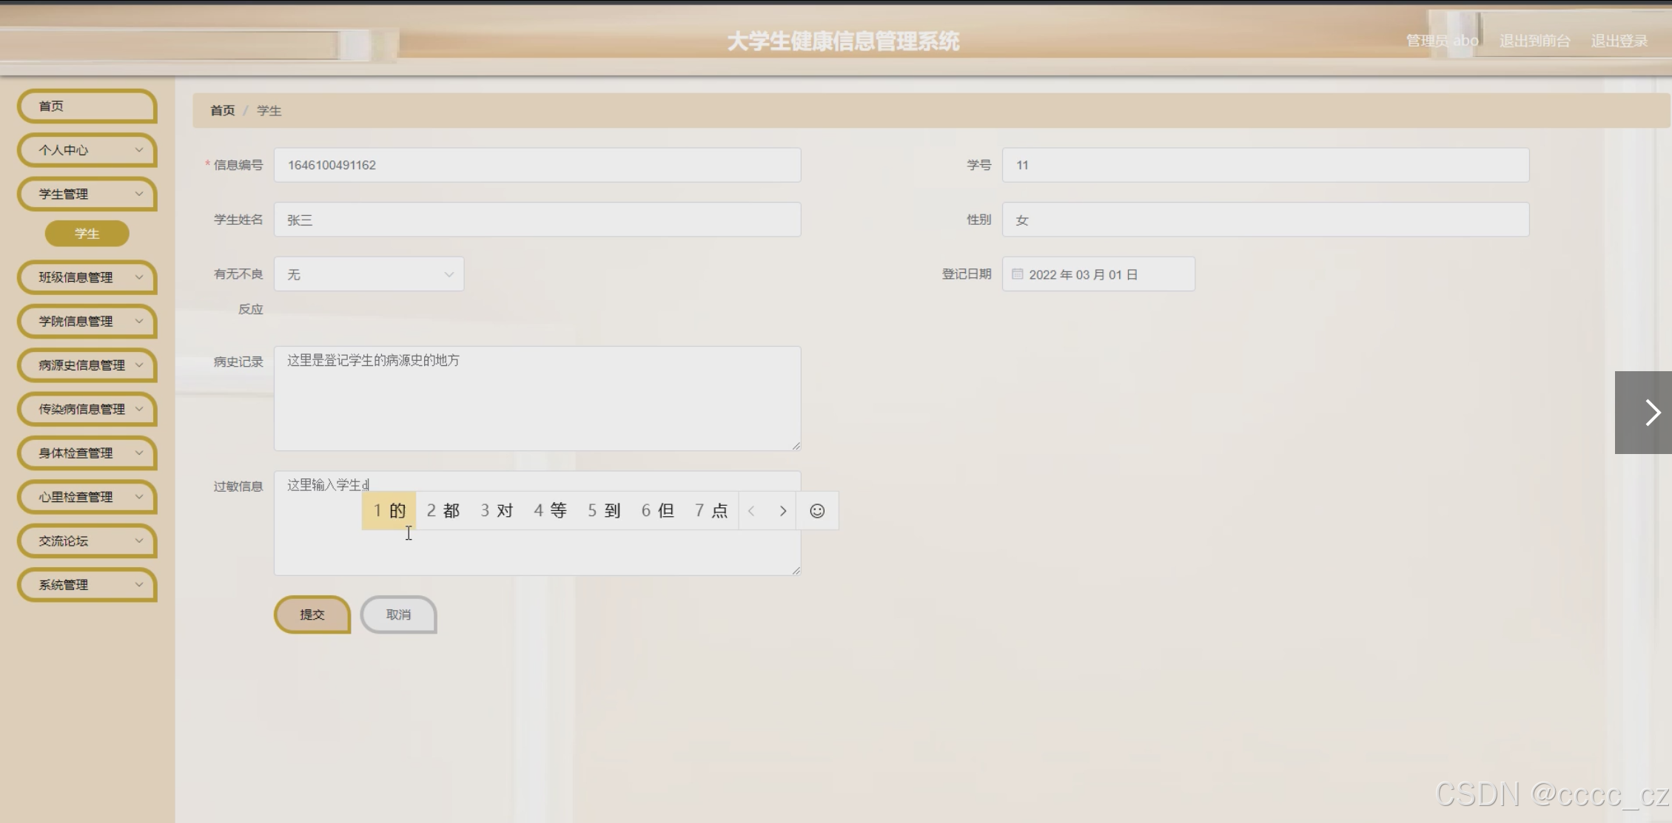1672x823 pixels.
Task: Open the 有无不良反应 dropdown
Action: pyautogui.click(x=369, y=274)
